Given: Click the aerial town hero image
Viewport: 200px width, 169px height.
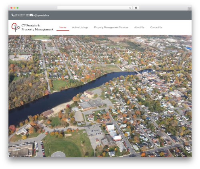Looking at the screenshot, I should point(100,96).
